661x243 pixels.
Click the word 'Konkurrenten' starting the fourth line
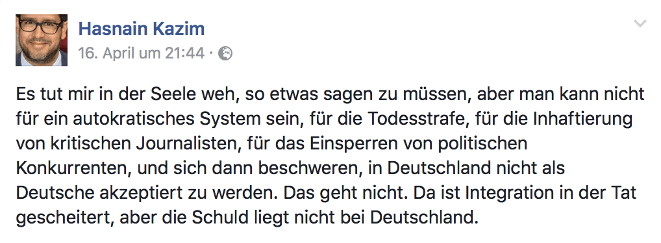pos(70,169)
